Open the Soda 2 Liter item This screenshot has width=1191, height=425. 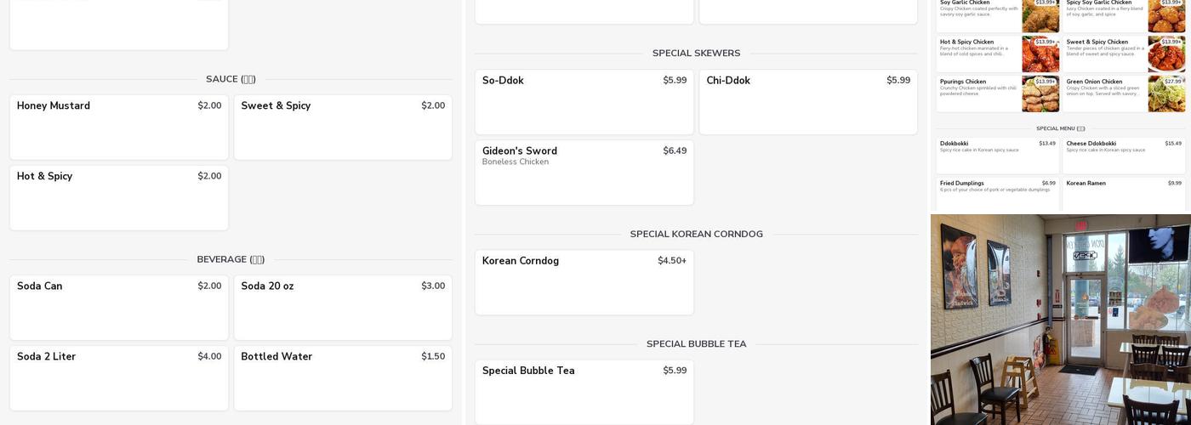tap(119, 377)
